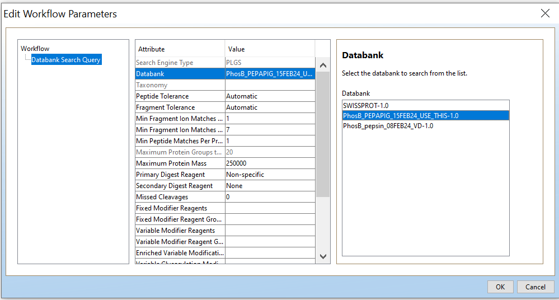The width and height of the screenshot is (559, 300).
Task: Open Peptide Tolerance value cell
Action: pyautogui.click(x=270, y=96)
